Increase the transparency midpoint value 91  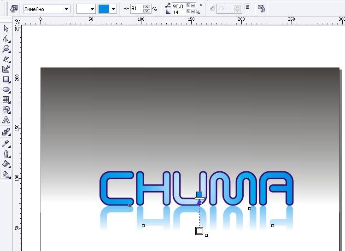coord(147,7)
